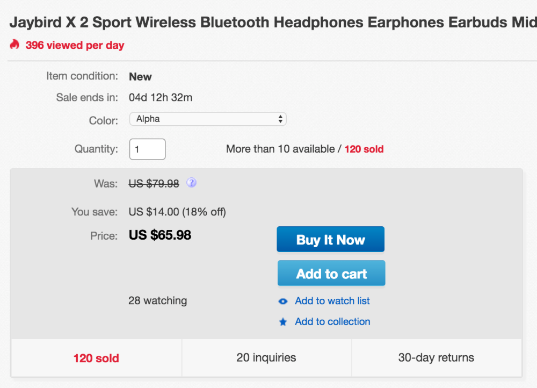The width and height of the screenshot is (537, 388).
Task: Click the red 120 sold link
Action: (x=364, y=149)
